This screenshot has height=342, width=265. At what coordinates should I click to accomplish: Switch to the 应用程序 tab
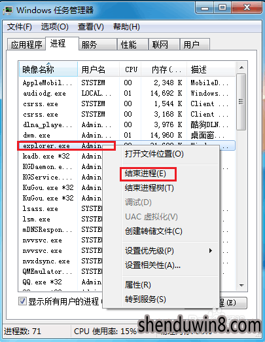(x=26, y=45)
